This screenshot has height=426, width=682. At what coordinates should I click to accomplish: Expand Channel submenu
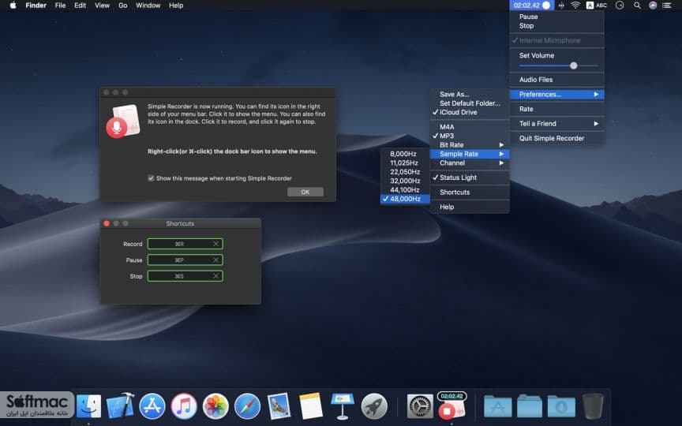coord(470,163)
